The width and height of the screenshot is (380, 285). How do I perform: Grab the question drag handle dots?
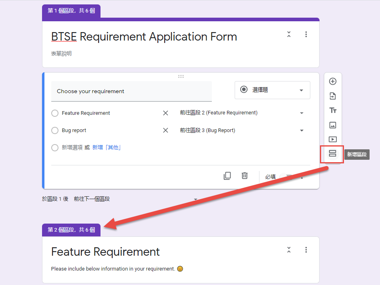(x=181, y=77)
